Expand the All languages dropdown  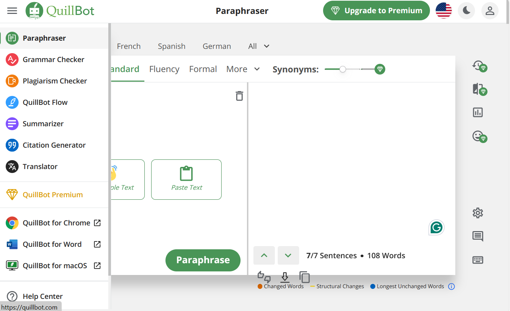[x=259, y=46]
